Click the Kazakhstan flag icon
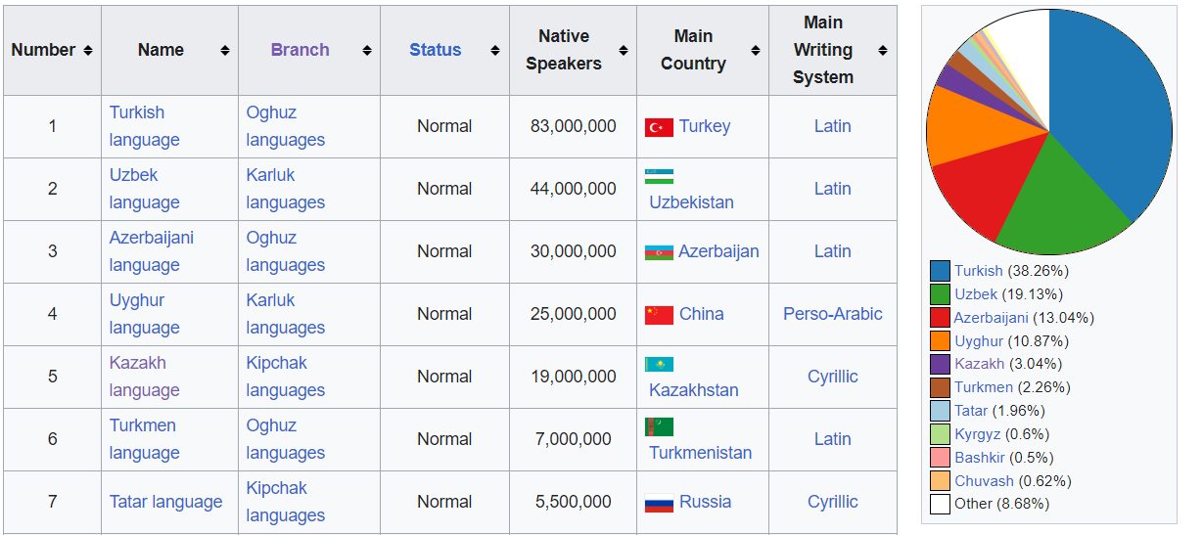This screenshot has height=535, width=1203. 659,364
